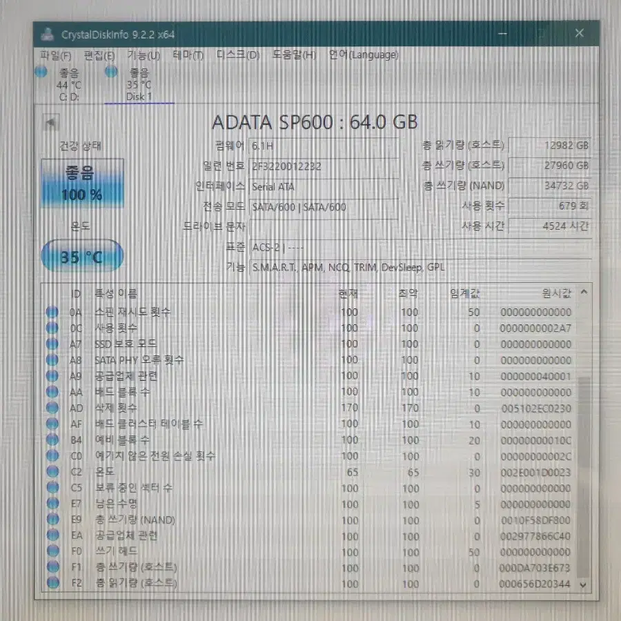Click raw value 002E001D0023 in C2 row
The width and height of the screenshot is (621, 621).
pyautogui.click(x=535, y=473)
